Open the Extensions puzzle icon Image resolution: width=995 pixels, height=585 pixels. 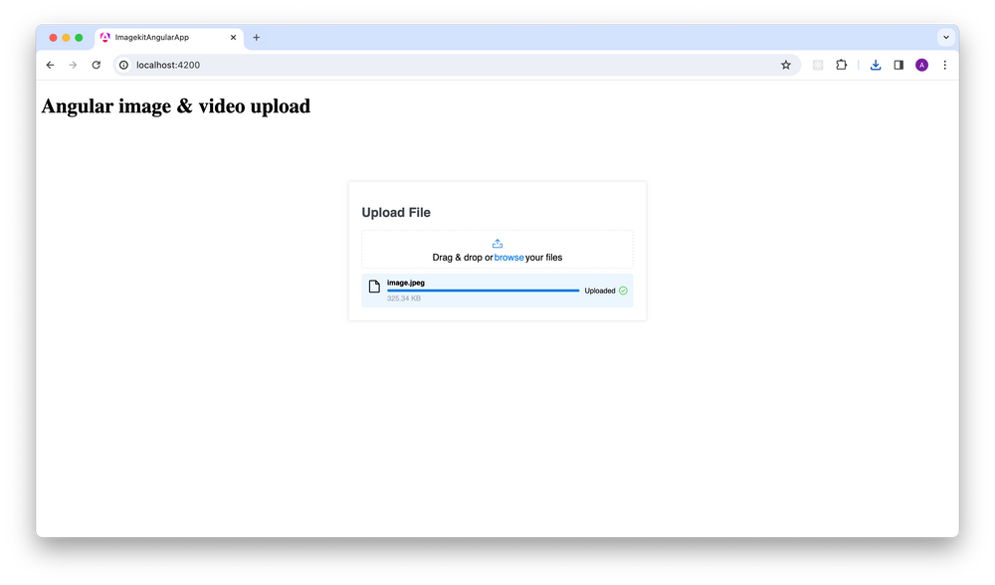pos(842,65)
